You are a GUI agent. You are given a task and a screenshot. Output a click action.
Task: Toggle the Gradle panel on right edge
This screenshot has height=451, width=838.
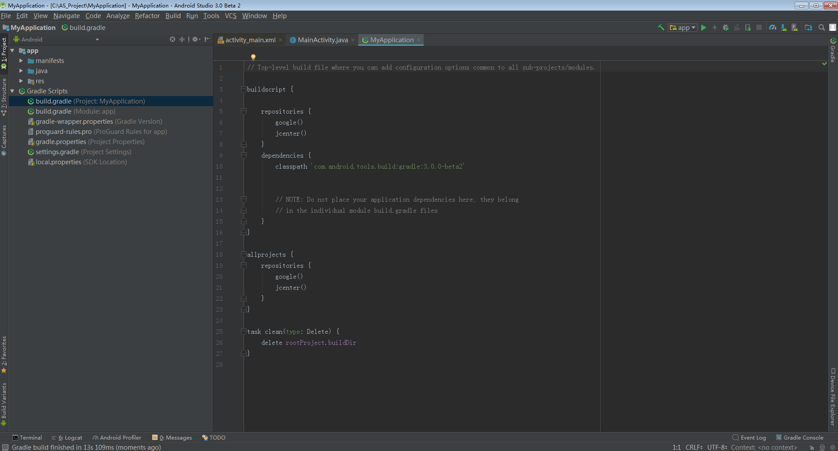[833, 50]
